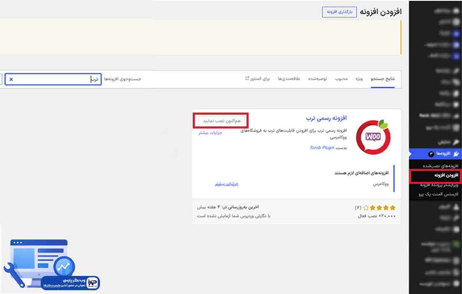
Task: Click the با نگارش وردپرس شما آزمایش نشده compatibility text
Action: (x=234, y=216)
